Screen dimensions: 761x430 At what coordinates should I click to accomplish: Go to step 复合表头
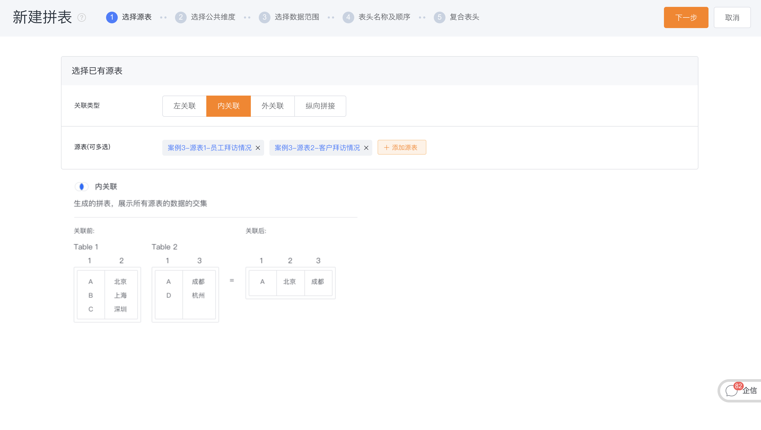[x=464, y=17]
